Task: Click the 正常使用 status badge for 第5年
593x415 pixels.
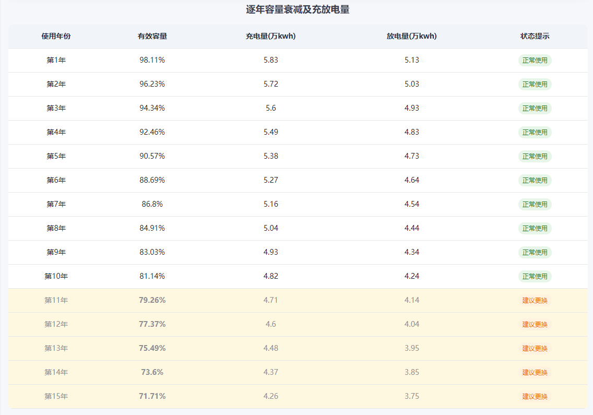Action: click(x=535, y=157)
